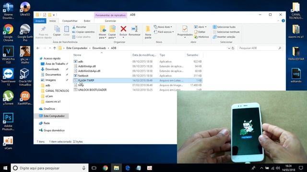307x172 pixels.
Task: Click Editar in the ribbon
Action: [x=200, y=32]
